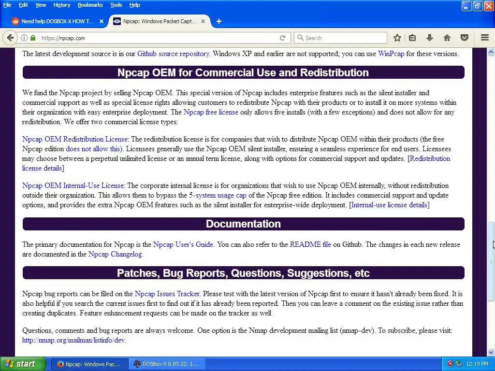Open the Github source repository link

point(173,54)
